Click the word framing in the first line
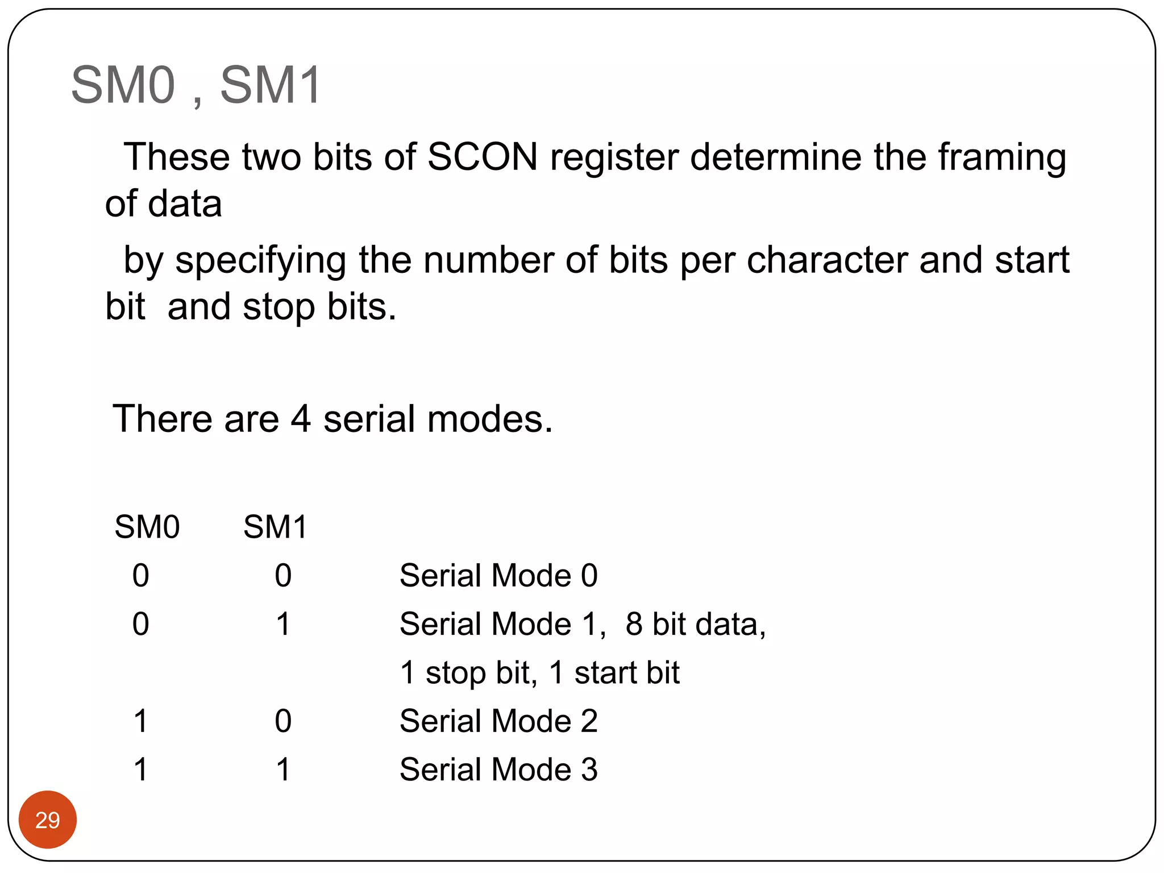 coord(1001,158)
